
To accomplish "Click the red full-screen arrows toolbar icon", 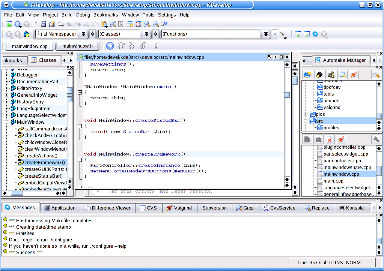I will (x=138, y=24).
